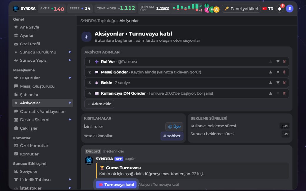Open the user avatar S menu
Image resolution: width=306 pixels, height=191 pixels.
(x=290, y=9)
